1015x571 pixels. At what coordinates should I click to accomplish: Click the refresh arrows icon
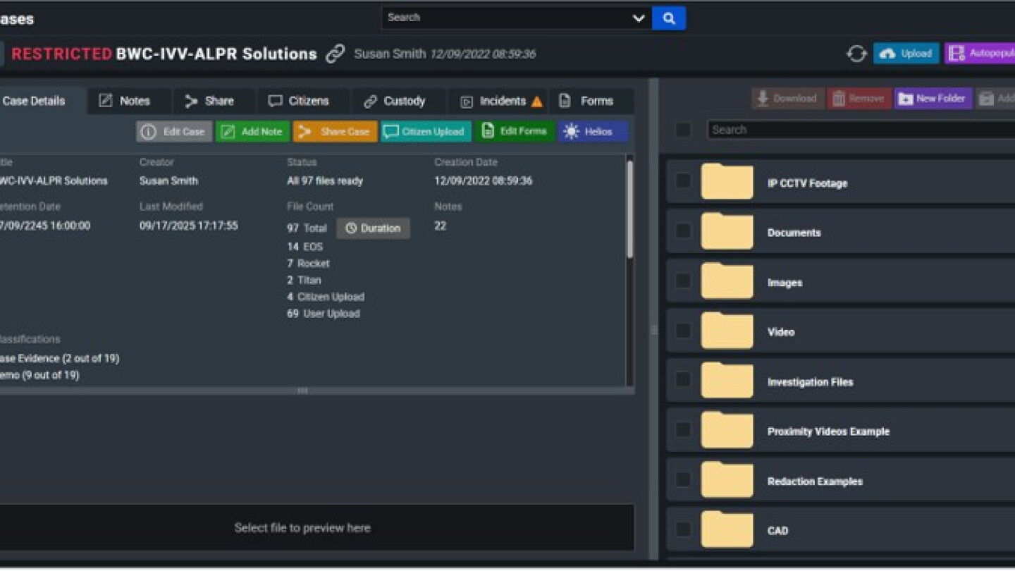click(x=856, y=54)
